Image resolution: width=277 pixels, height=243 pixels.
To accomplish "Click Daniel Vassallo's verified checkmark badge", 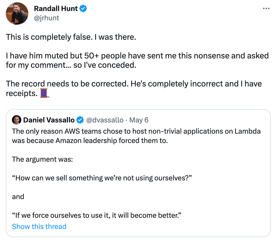I will coord(80,120).
